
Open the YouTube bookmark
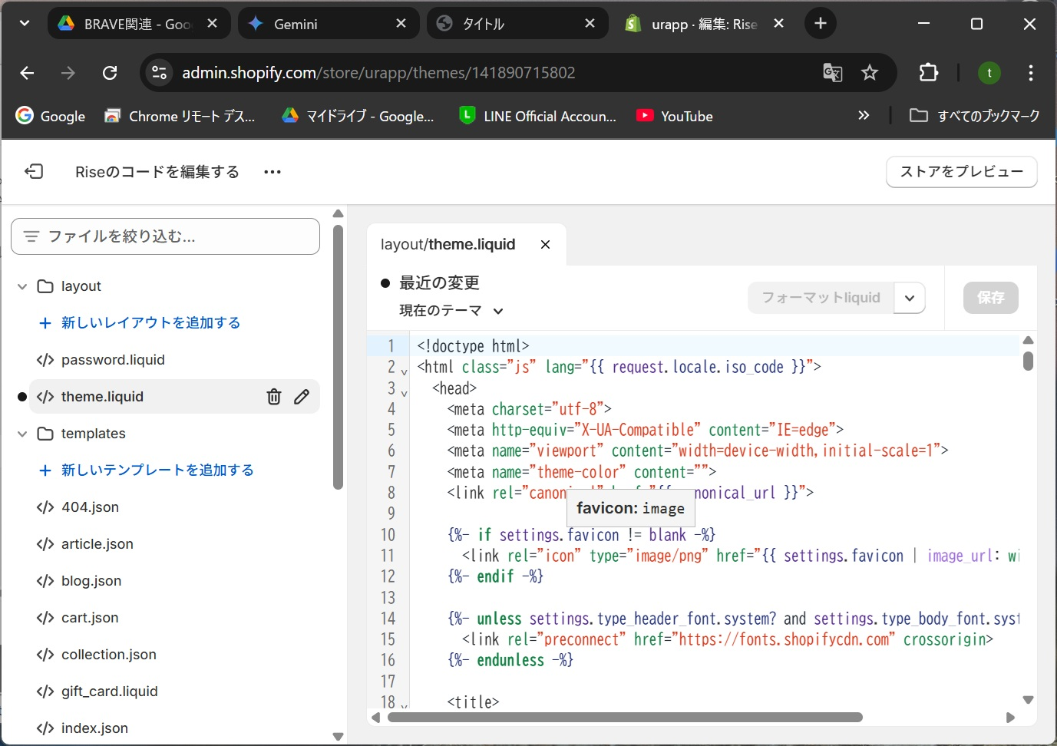[675, 116]
